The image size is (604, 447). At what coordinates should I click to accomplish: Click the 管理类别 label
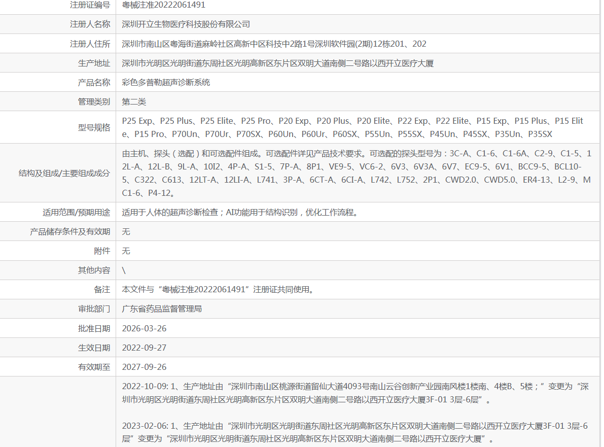(94, 102)
